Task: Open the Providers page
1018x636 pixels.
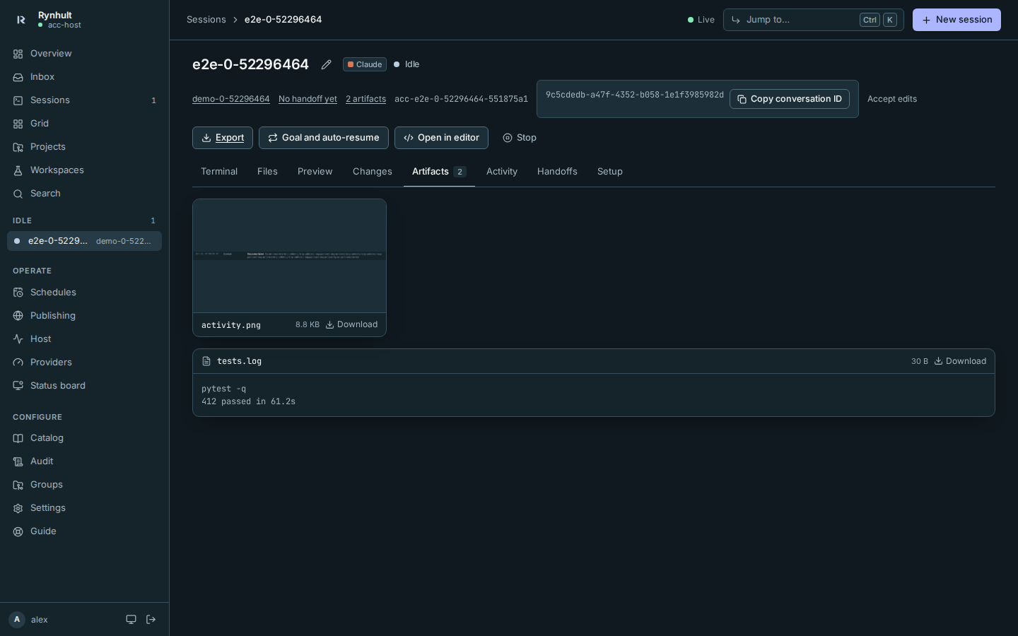Action: point(84,363)
